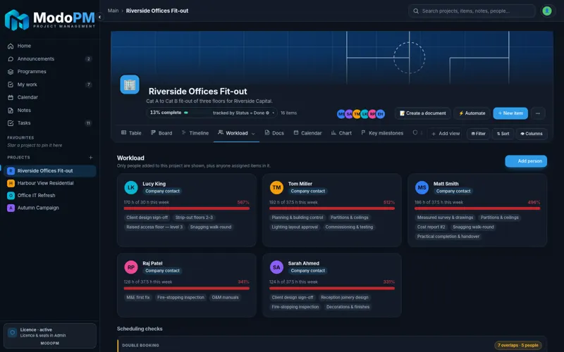Open Raised access floor — level 3 chip
Screen dimensions: 564x352
pos(154,227)
